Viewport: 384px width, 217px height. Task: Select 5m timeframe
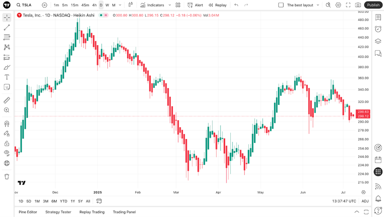pos(65,5)
